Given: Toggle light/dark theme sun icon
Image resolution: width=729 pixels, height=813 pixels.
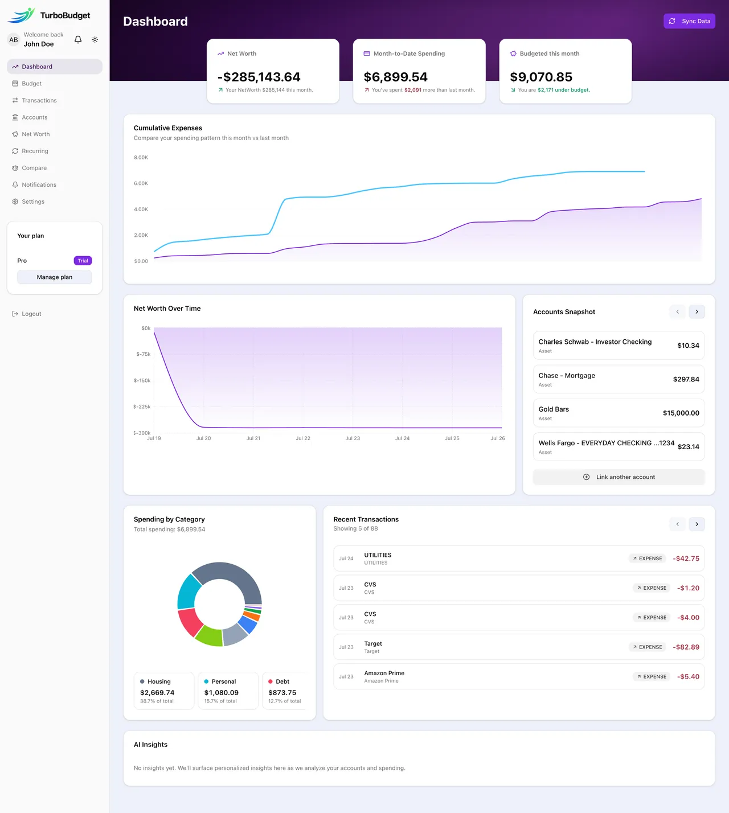Looking at the screenshot, I should 95,39.
